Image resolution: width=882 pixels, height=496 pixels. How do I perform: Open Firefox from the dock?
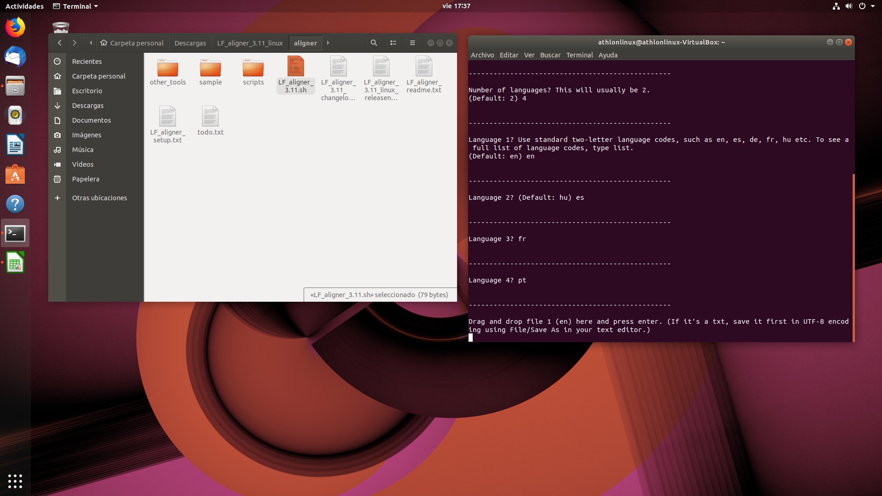point(15,27)
